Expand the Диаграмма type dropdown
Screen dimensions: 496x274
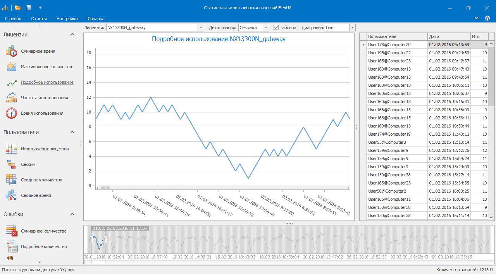click(x=352, y=28)
